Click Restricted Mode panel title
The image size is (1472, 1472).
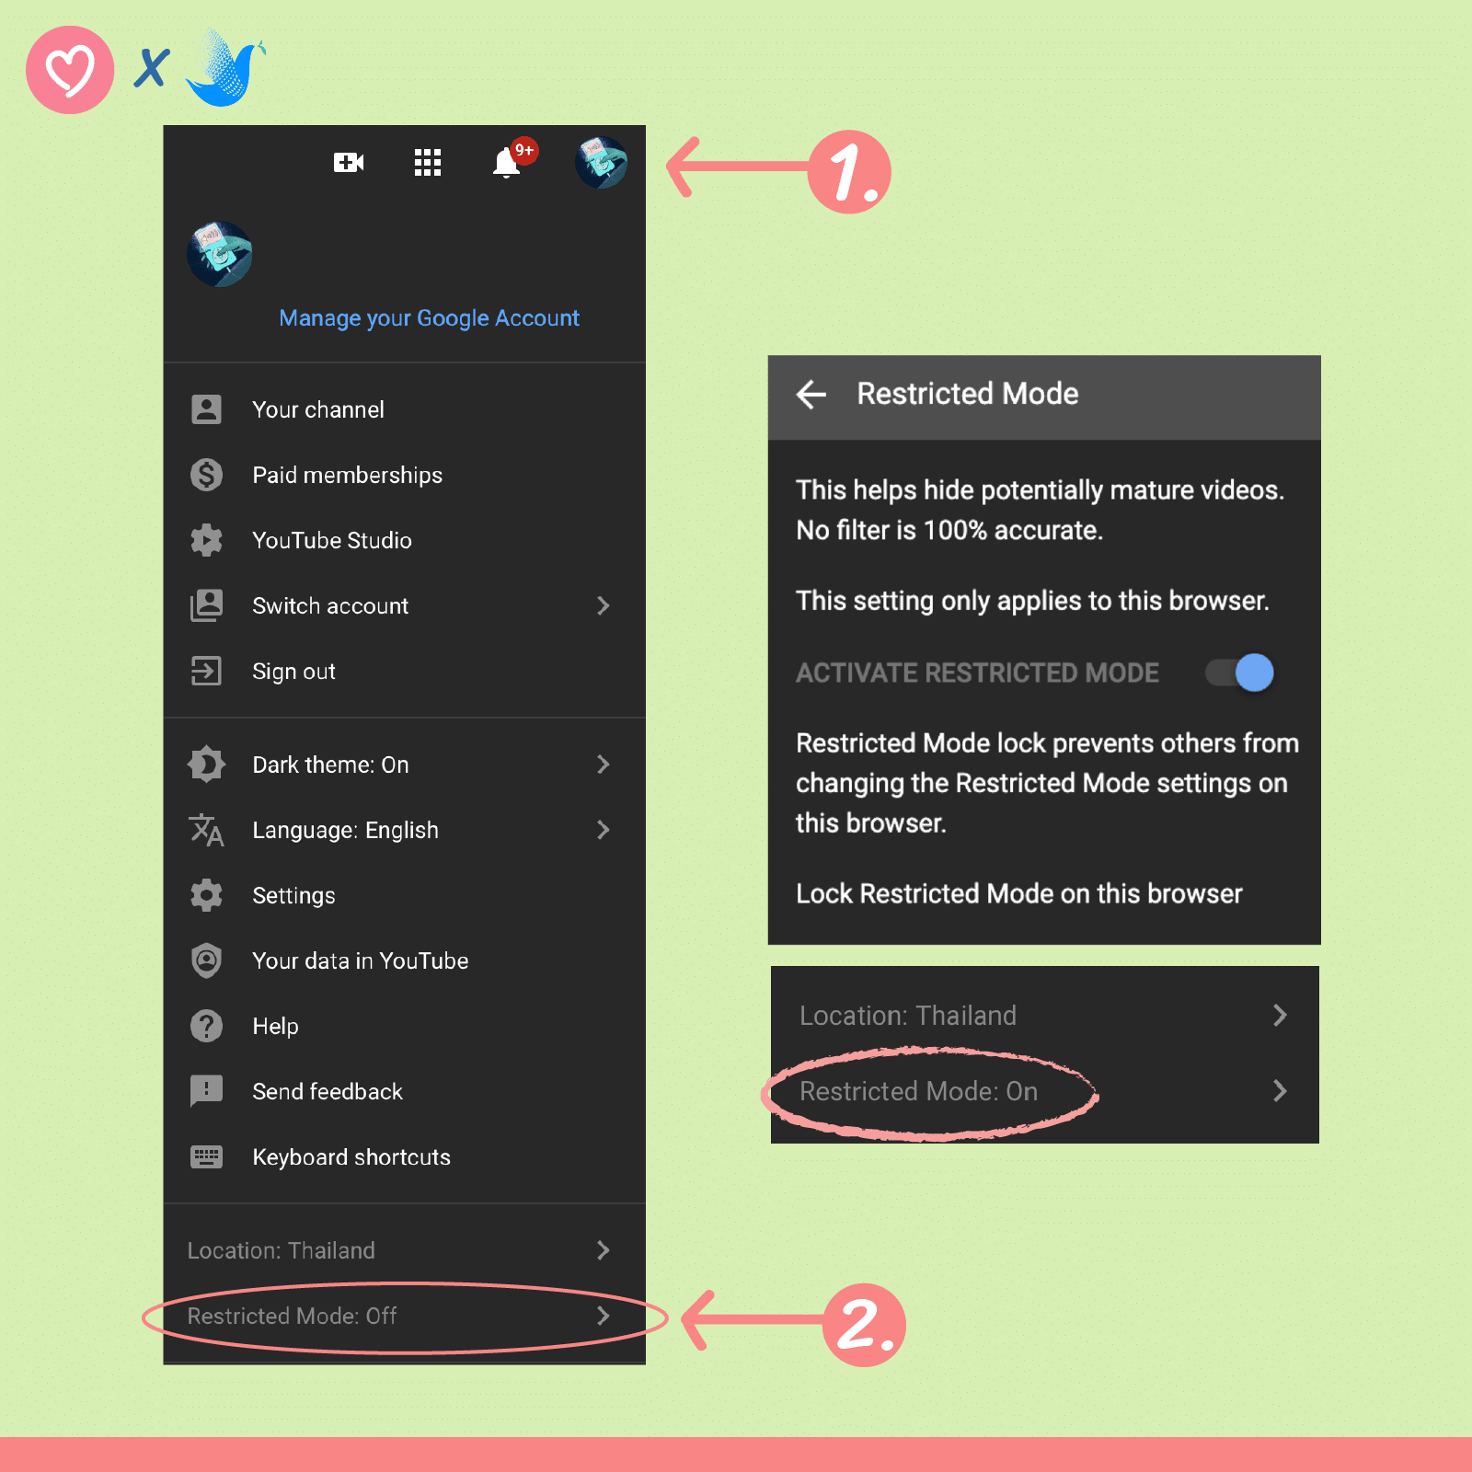967,394
